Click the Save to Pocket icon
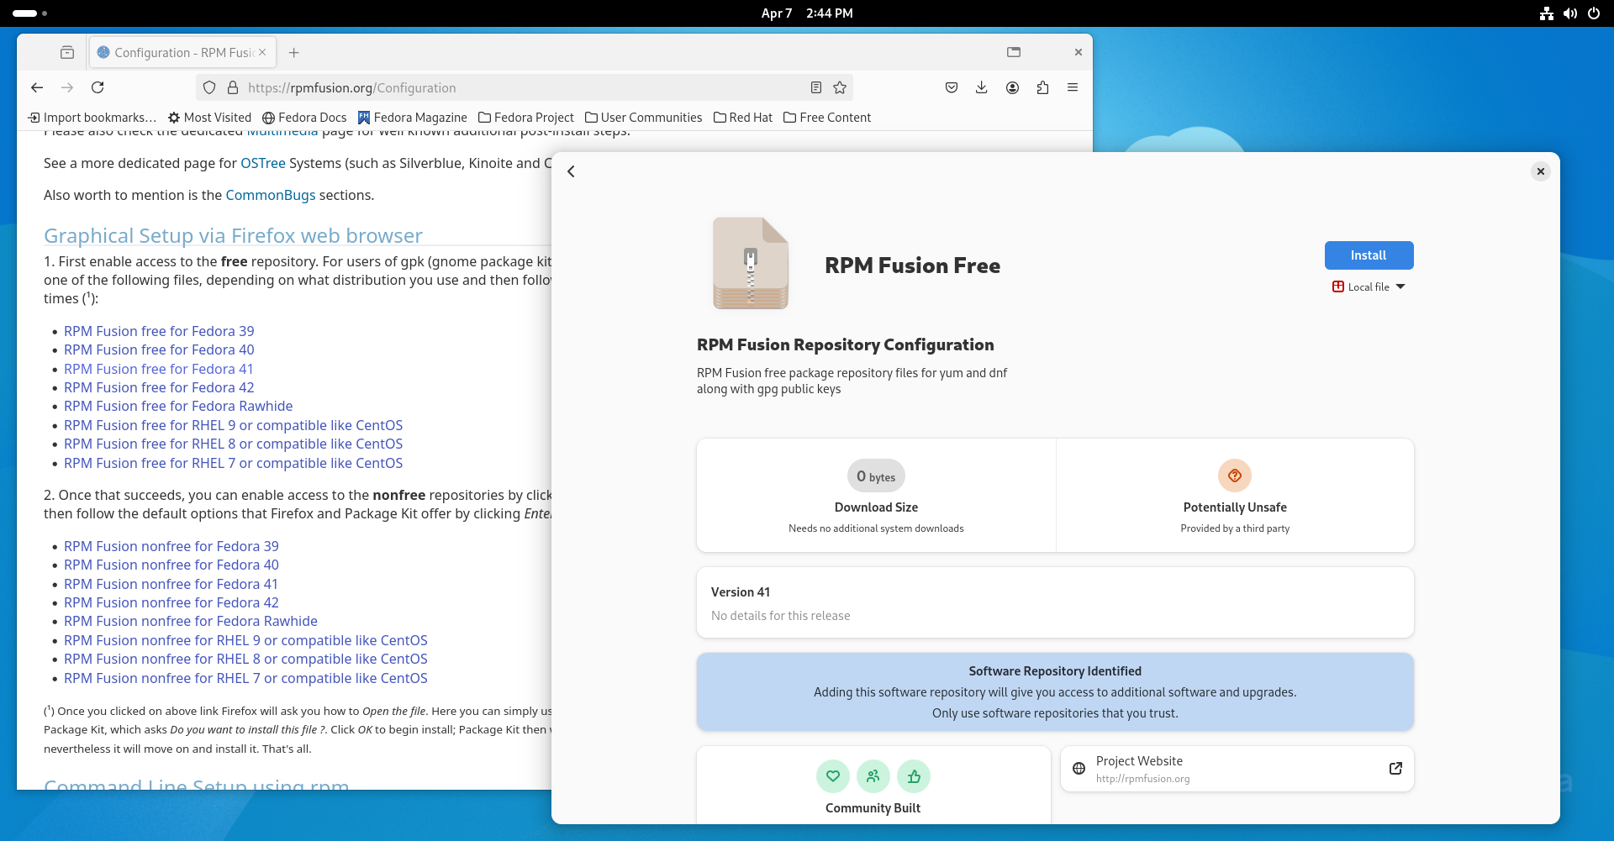Image resolution: width=1614 pixels, height=841 pixels. click(x=951, y=87)
